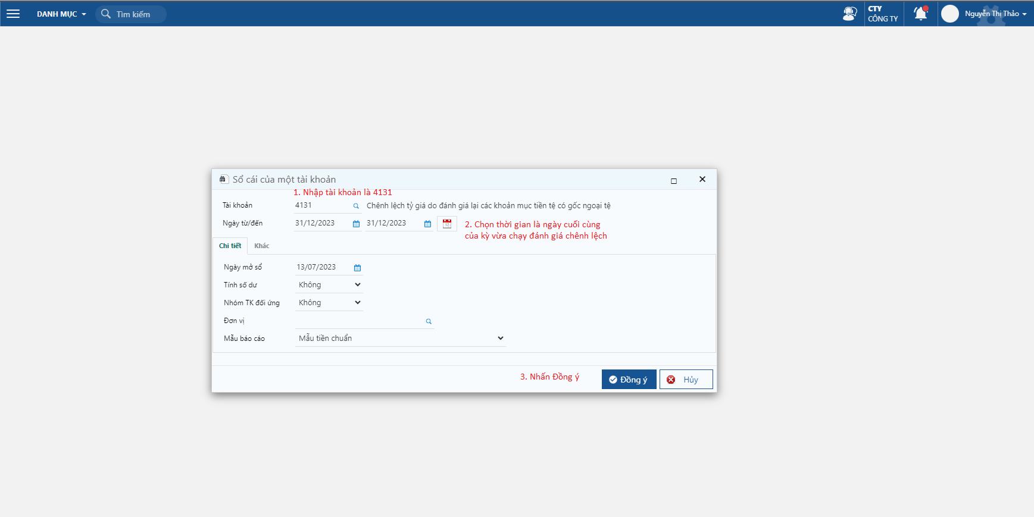1034x517 pixels.
Task: Switch to the Khác tab
Action: coord(261,246)
